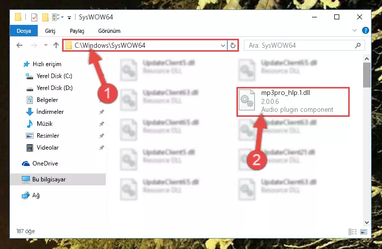Expand the address bar history dropdown
Screen dimensions: 382x249
click(223, 46)
